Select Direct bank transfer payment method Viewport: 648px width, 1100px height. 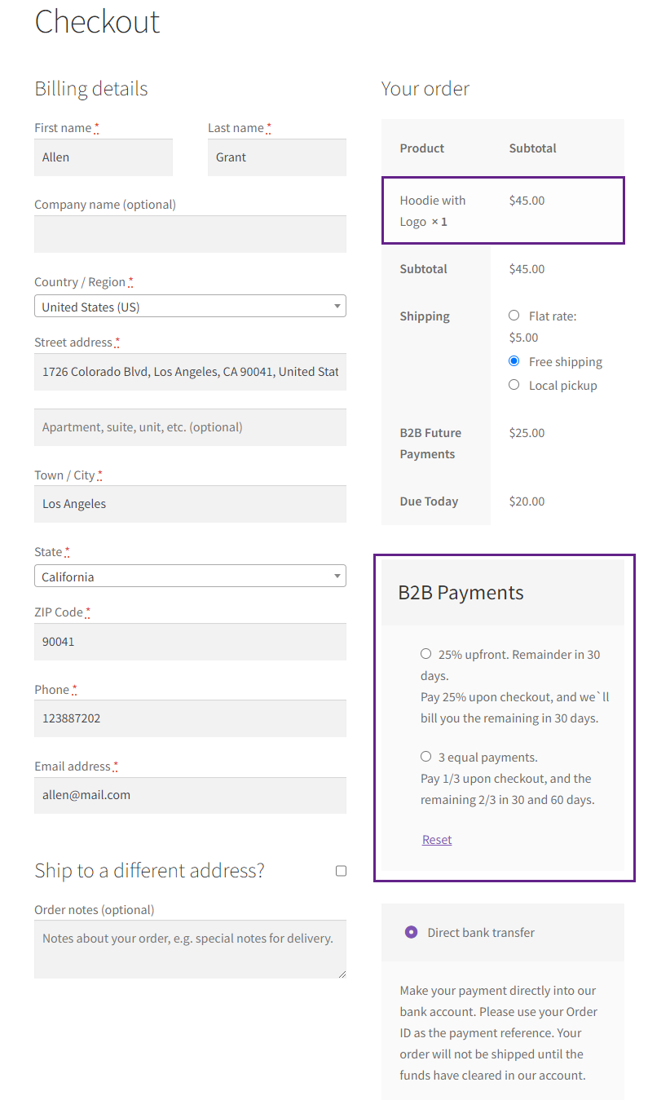412,931
